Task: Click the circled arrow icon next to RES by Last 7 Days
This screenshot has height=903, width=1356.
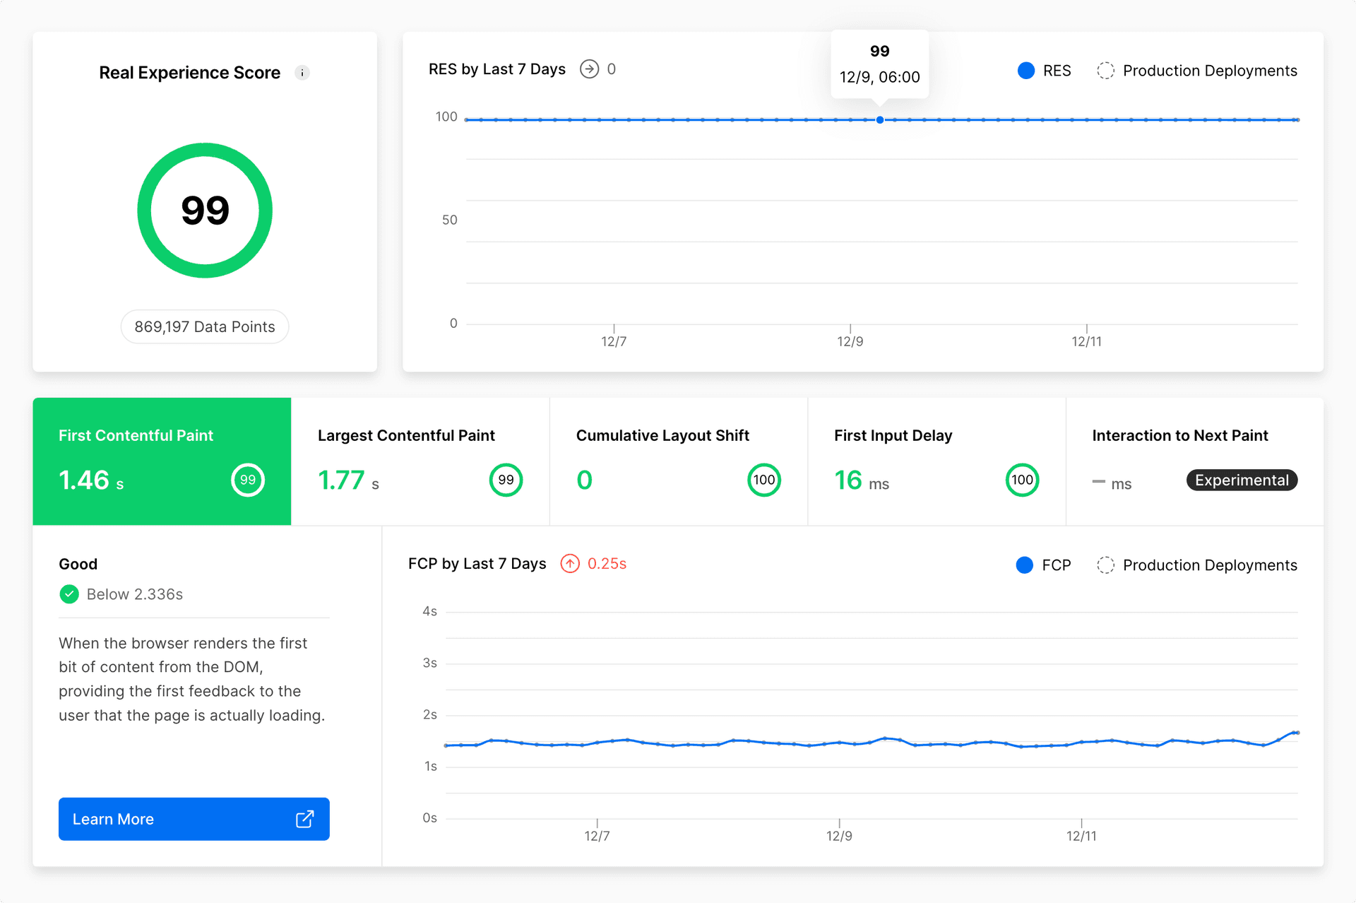Action: click(590, 69)
